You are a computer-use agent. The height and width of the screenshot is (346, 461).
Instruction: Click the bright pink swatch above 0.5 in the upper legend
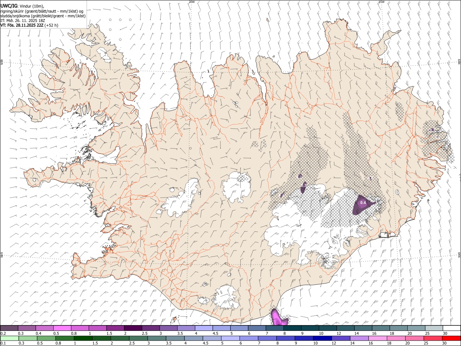click(x=62, y=328)
